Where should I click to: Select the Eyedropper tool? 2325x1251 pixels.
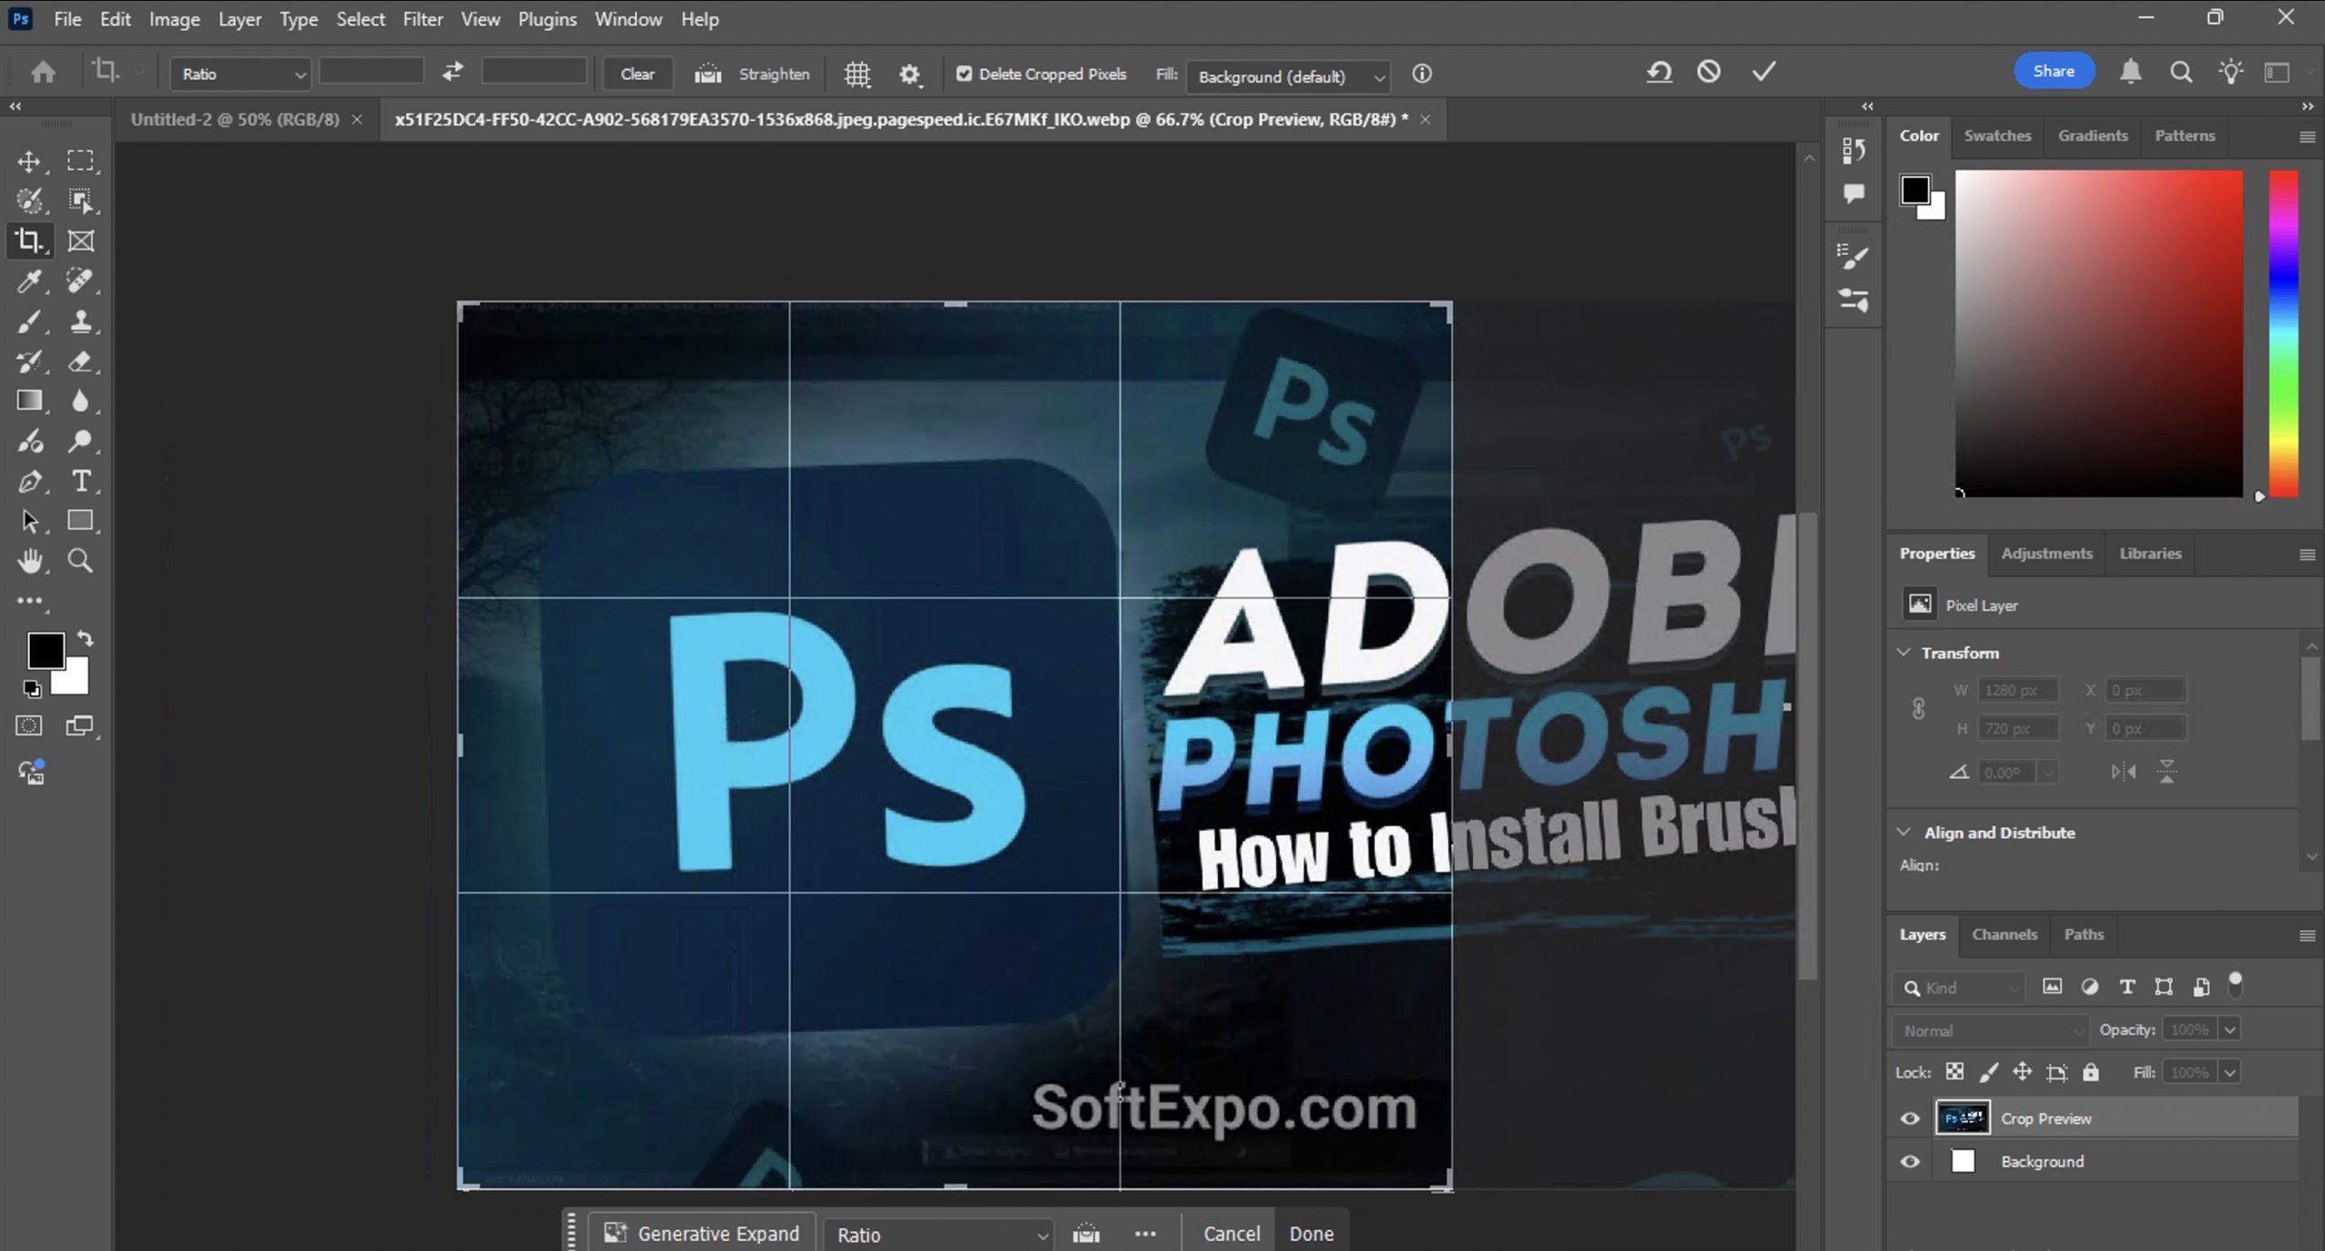point(29,281)
